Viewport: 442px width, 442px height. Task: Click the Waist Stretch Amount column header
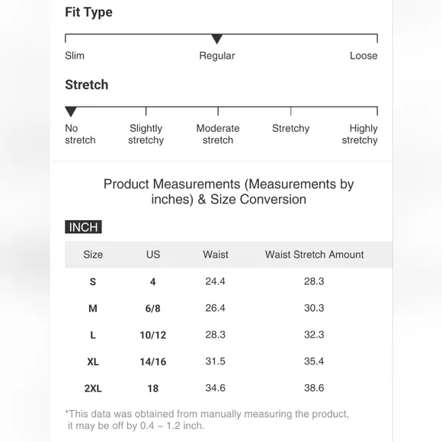tap(314, 255)
